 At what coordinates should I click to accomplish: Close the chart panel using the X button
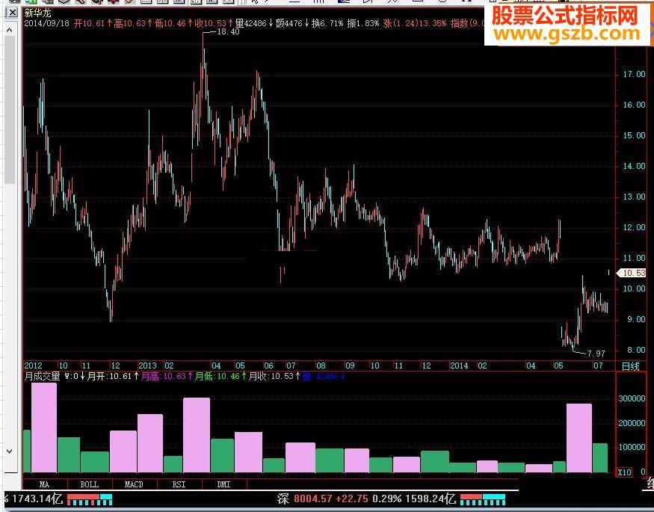13,13
